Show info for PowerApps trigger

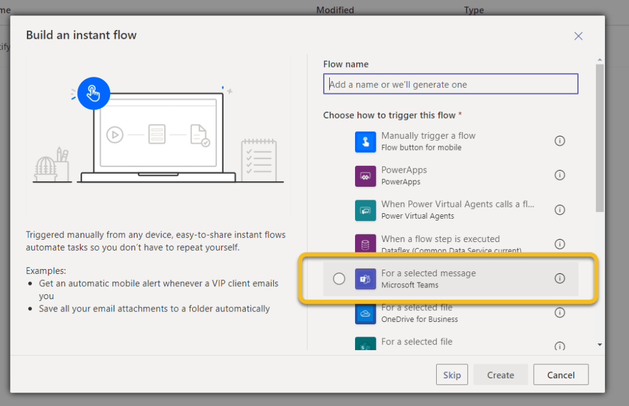(x=560, y=175)
